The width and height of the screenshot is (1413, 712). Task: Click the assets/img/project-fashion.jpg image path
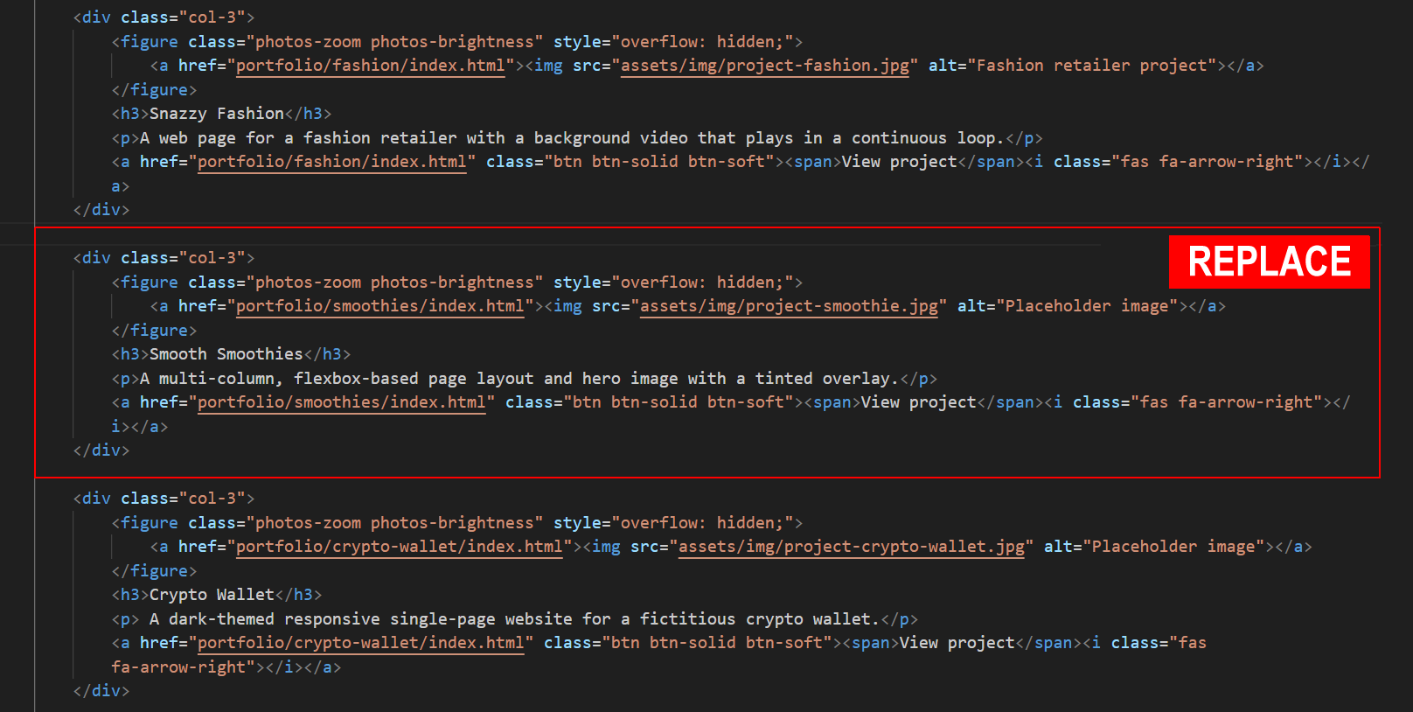[x=765, y=66]
